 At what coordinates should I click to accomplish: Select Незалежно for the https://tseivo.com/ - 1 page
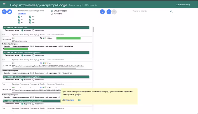click(x=33, y=30)
